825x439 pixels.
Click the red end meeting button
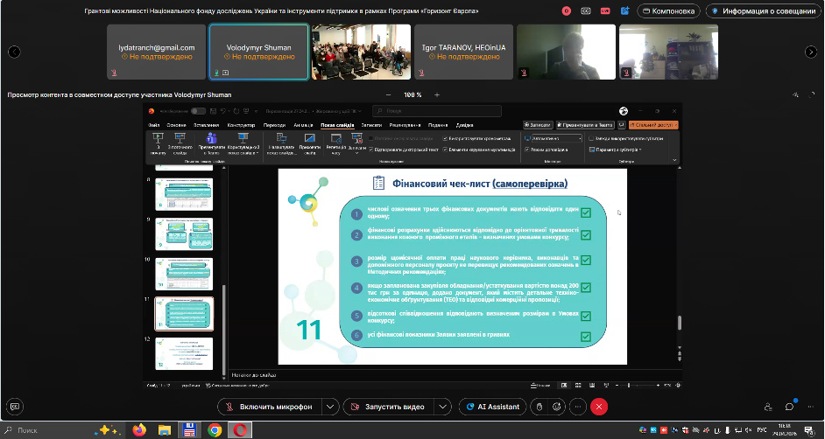[x=599, y=407]
